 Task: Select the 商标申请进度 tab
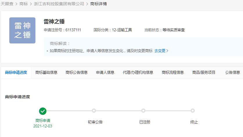(x=16, y=72)
